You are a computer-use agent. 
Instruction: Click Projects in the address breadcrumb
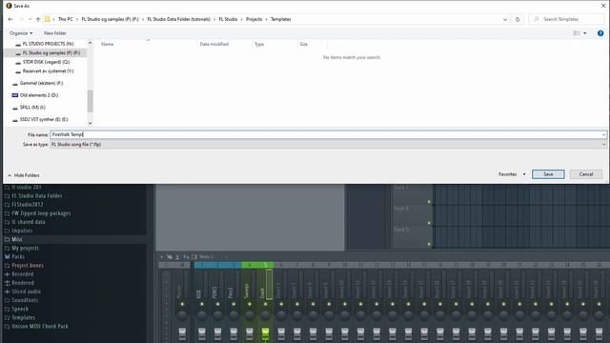click(254, 19)
